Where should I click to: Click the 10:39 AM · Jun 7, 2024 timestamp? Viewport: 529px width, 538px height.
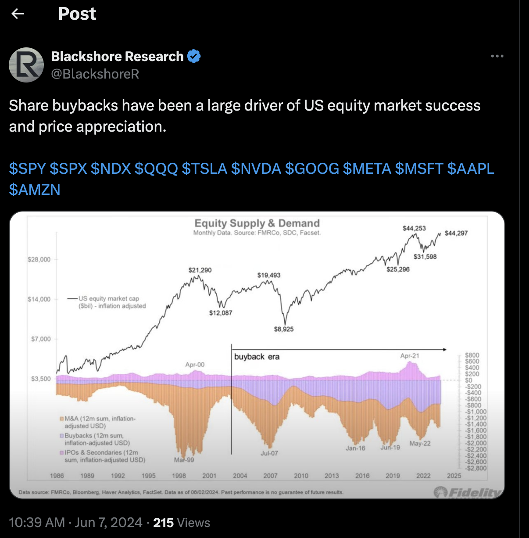[x=75, y=523]
